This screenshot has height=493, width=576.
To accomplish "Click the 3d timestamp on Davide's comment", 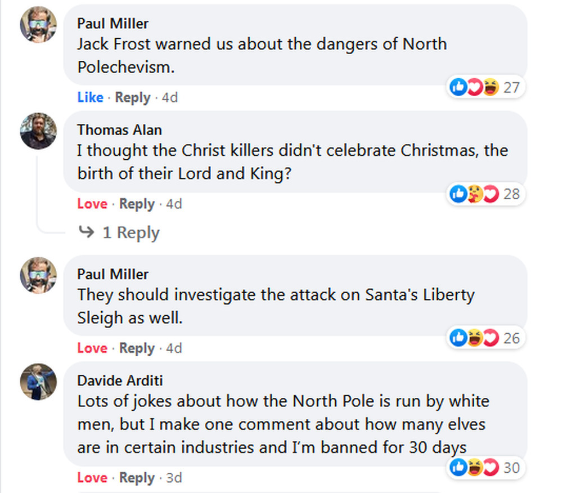I will [x=174, y=478].
